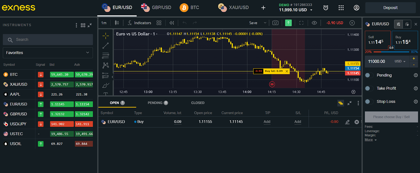Open the user profile account icon

pos(356,8)
